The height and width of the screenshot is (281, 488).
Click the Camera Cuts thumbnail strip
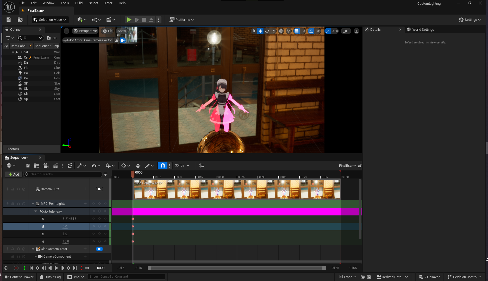coord(237,189)
